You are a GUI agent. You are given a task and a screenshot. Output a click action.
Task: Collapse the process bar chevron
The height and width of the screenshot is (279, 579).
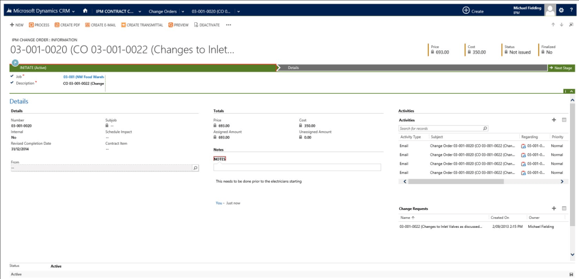572,91
